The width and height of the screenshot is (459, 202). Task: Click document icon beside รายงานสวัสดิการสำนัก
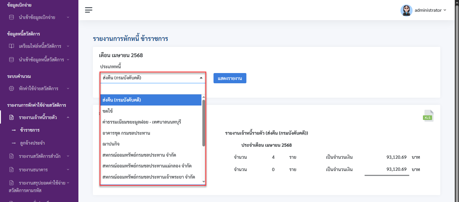coord(11,156)
